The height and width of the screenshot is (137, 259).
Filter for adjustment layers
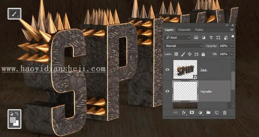[x=204, y=37]
